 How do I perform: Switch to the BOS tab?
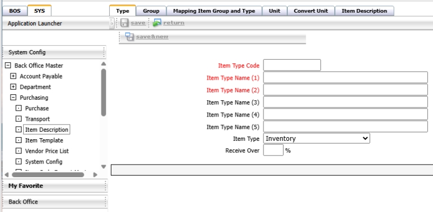click(x=14, y=11)
